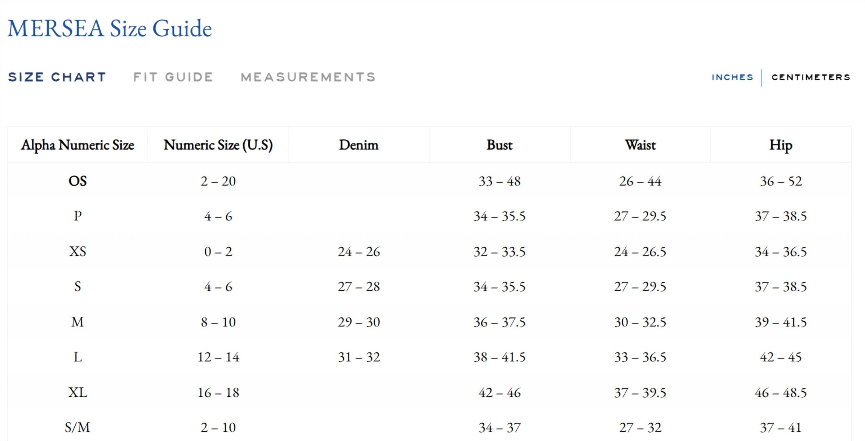The width and height of the screenshot is (865, 441).
Task: Select the XL size row label
Action: [x=77, y=392]
